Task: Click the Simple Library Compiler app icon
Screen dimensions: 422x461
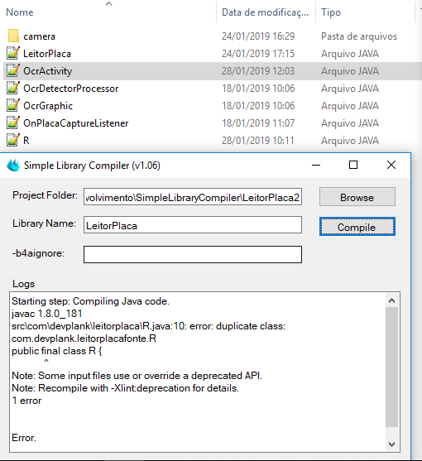Action: 13,166
